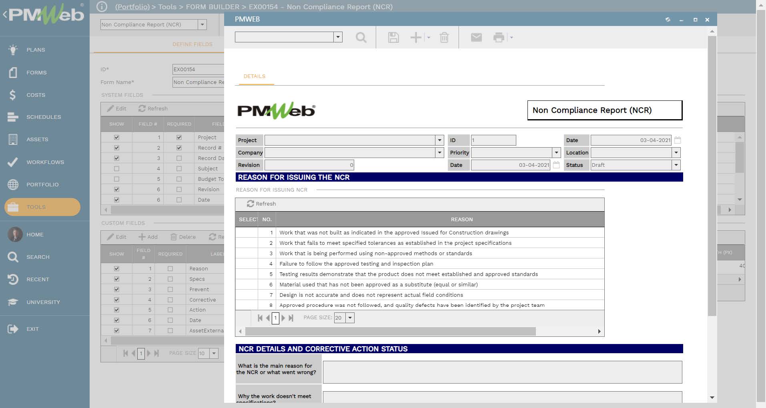This screenshot has height=408, width=766.
Task: Click Delete in Custom Fields toolbar
Action: (183, 237)
